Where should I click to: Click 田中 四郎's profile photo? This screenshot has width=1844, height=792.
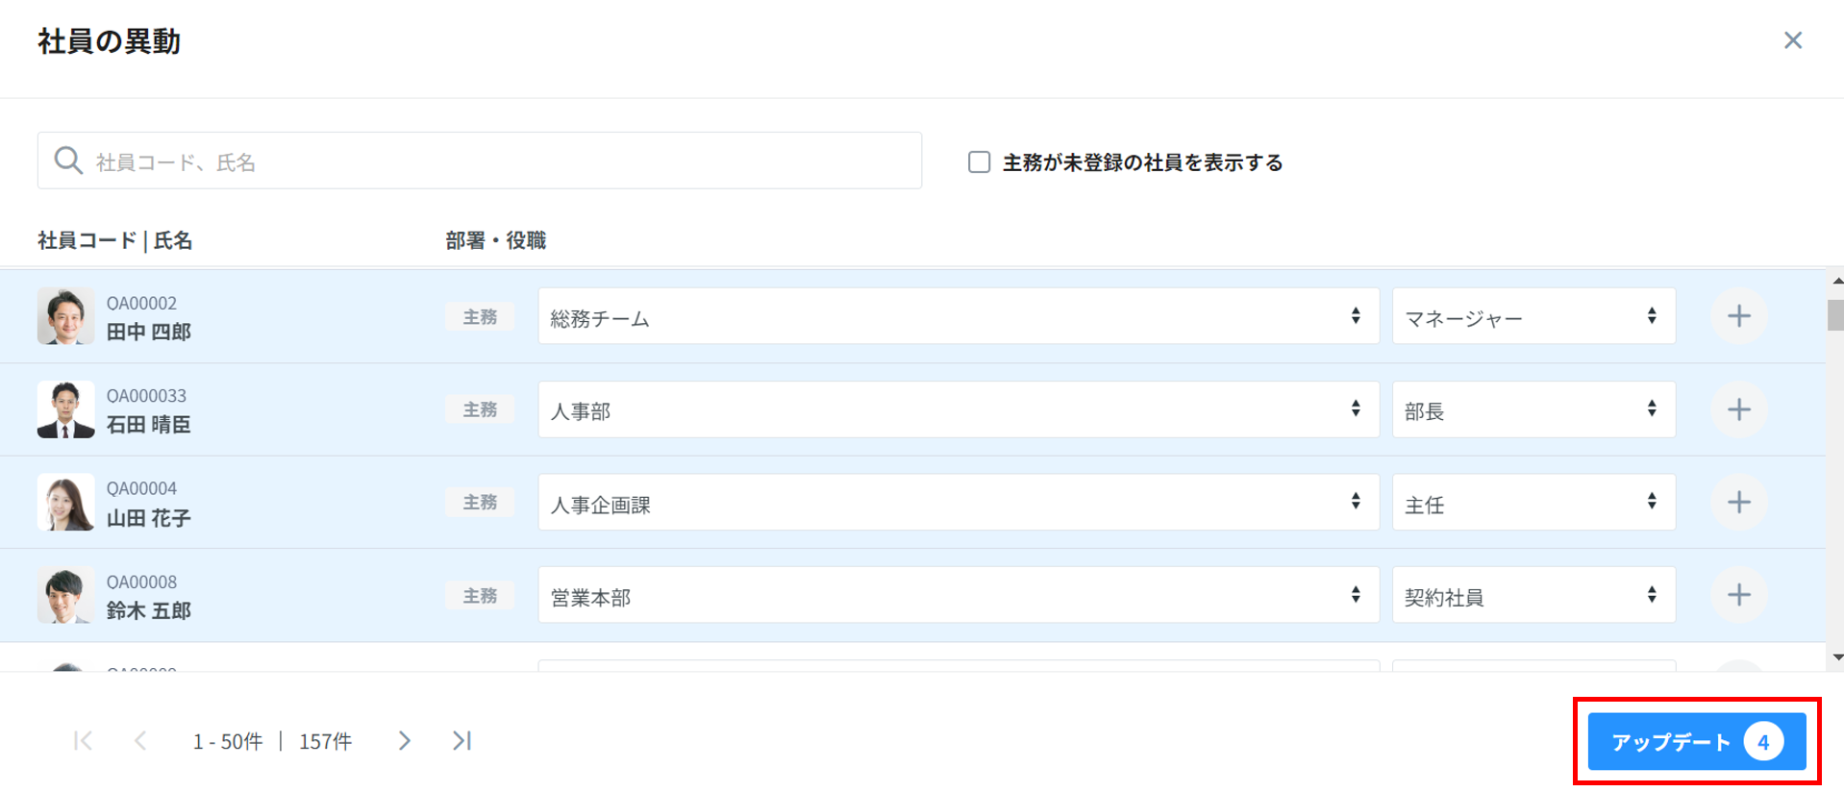coord(65,316)
